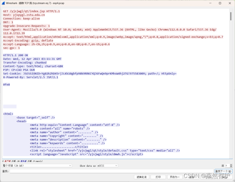
Task: Click the Set-Cookie: JSESSIONID line
Action: pos(90,73)
